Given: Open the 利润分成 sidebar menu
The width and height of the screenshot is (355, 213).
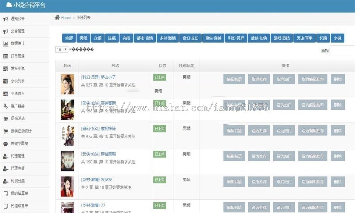Looking at the screenshot, I should [x=25, y=181].
